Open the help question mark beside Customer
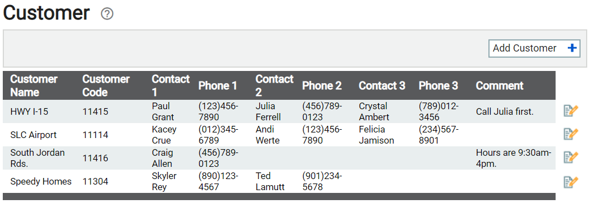Viewport: 590px width, 204px height. (107, 14)
